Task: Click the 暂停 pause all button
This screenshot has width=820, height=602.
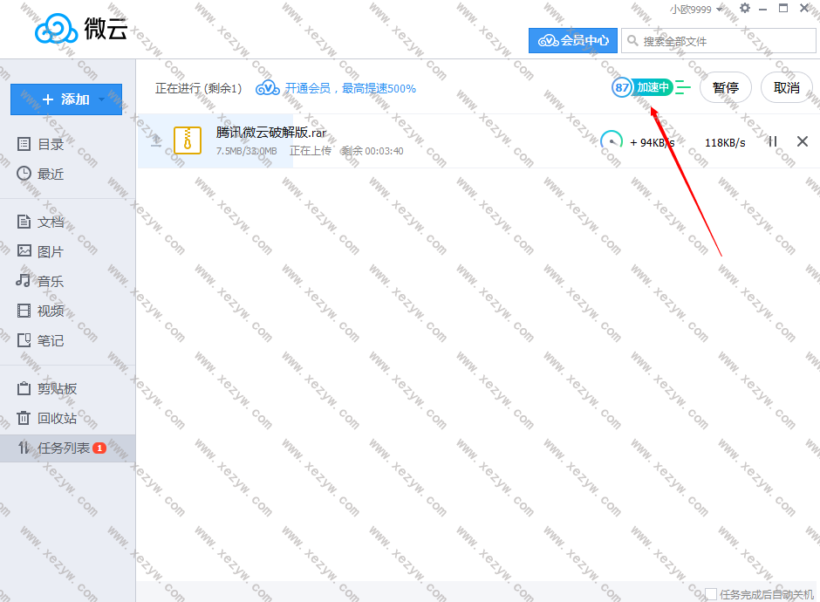Action: coord(725,87)
